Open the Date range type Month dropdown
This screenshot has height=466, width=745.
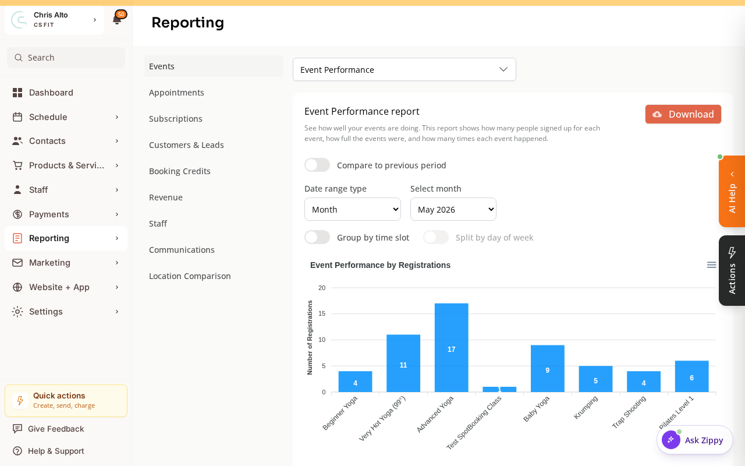(353, 209)
